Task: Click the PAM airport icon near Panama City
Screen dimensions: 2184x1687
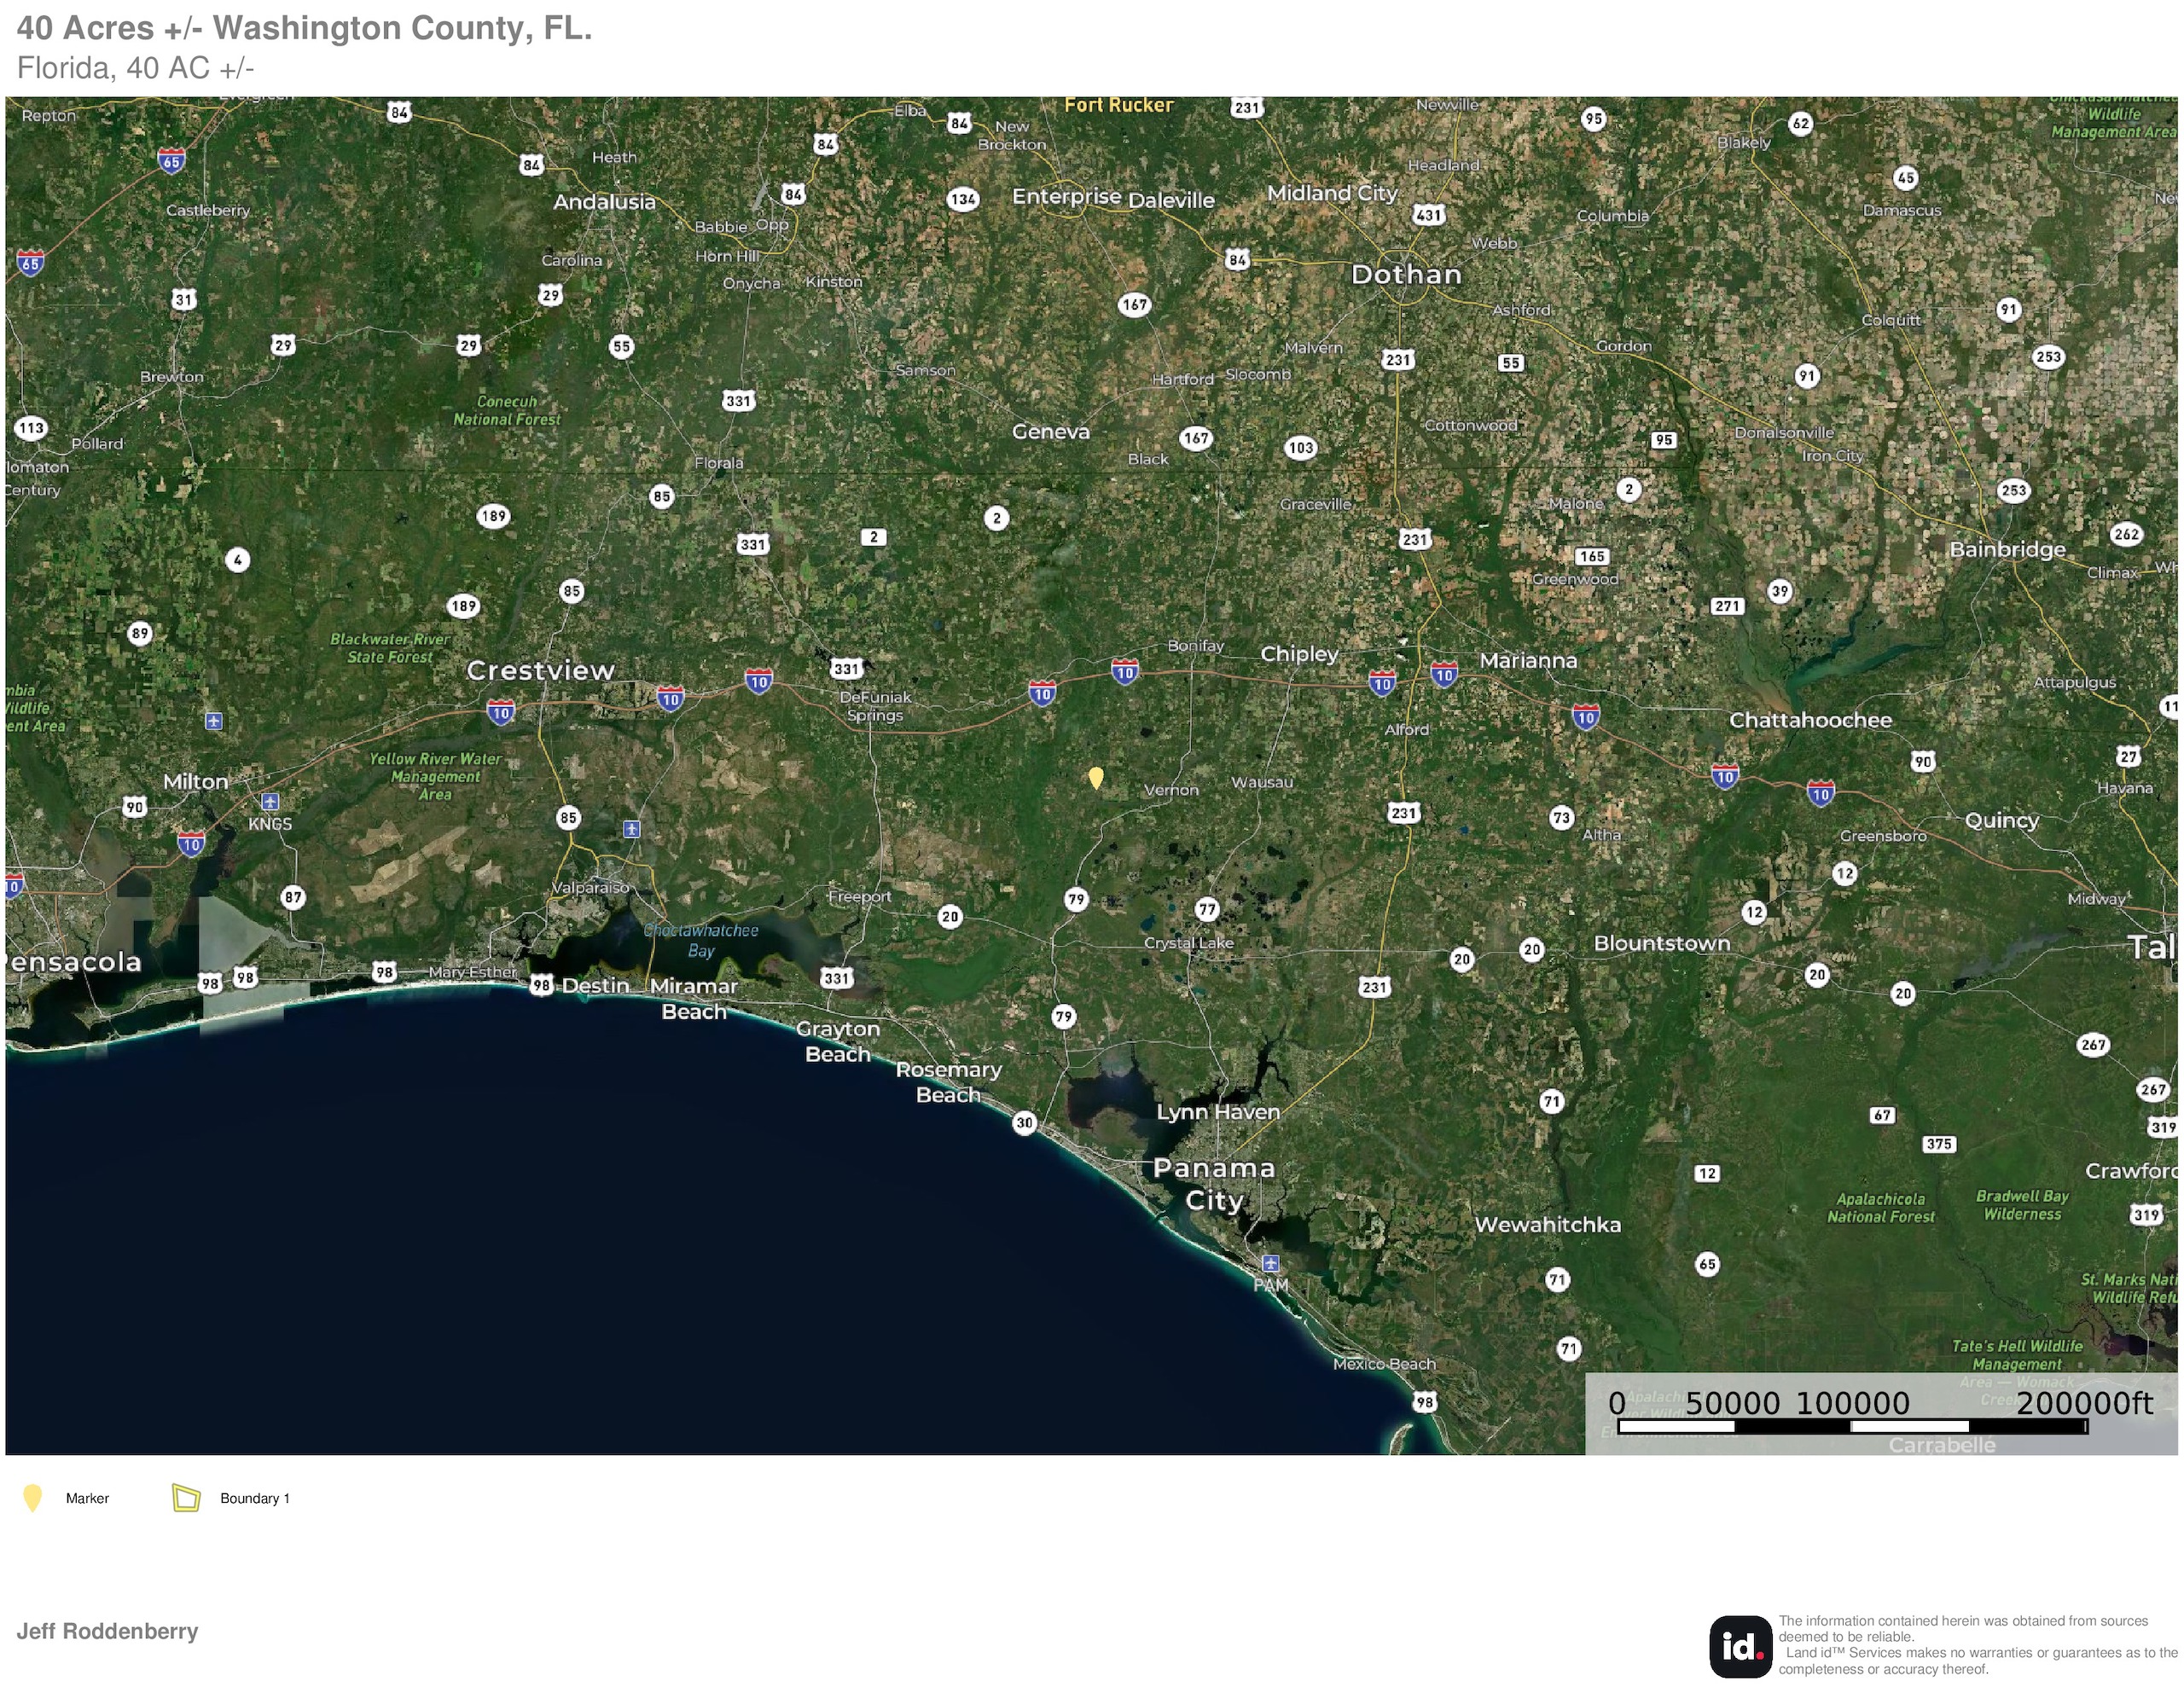Action: [1270, 1263]
